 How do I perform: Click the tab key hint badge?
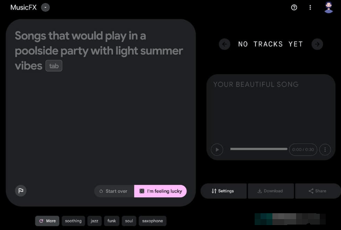click(54, 66)
